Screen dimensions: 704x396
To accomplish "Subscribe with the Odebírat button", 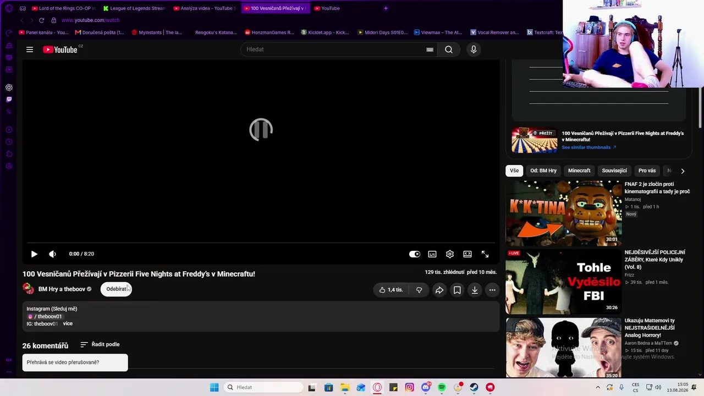I will click(x=116, y=289).
